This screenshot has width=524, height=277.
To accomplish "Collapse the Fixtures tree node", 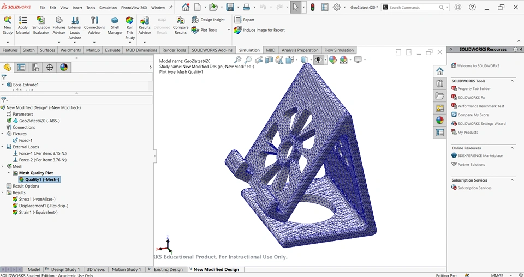I will 3,134.
